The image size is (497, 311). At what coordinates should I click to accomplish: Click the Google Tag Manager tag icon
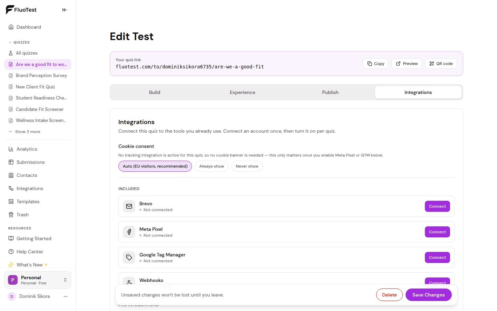(x=129, y=257)
